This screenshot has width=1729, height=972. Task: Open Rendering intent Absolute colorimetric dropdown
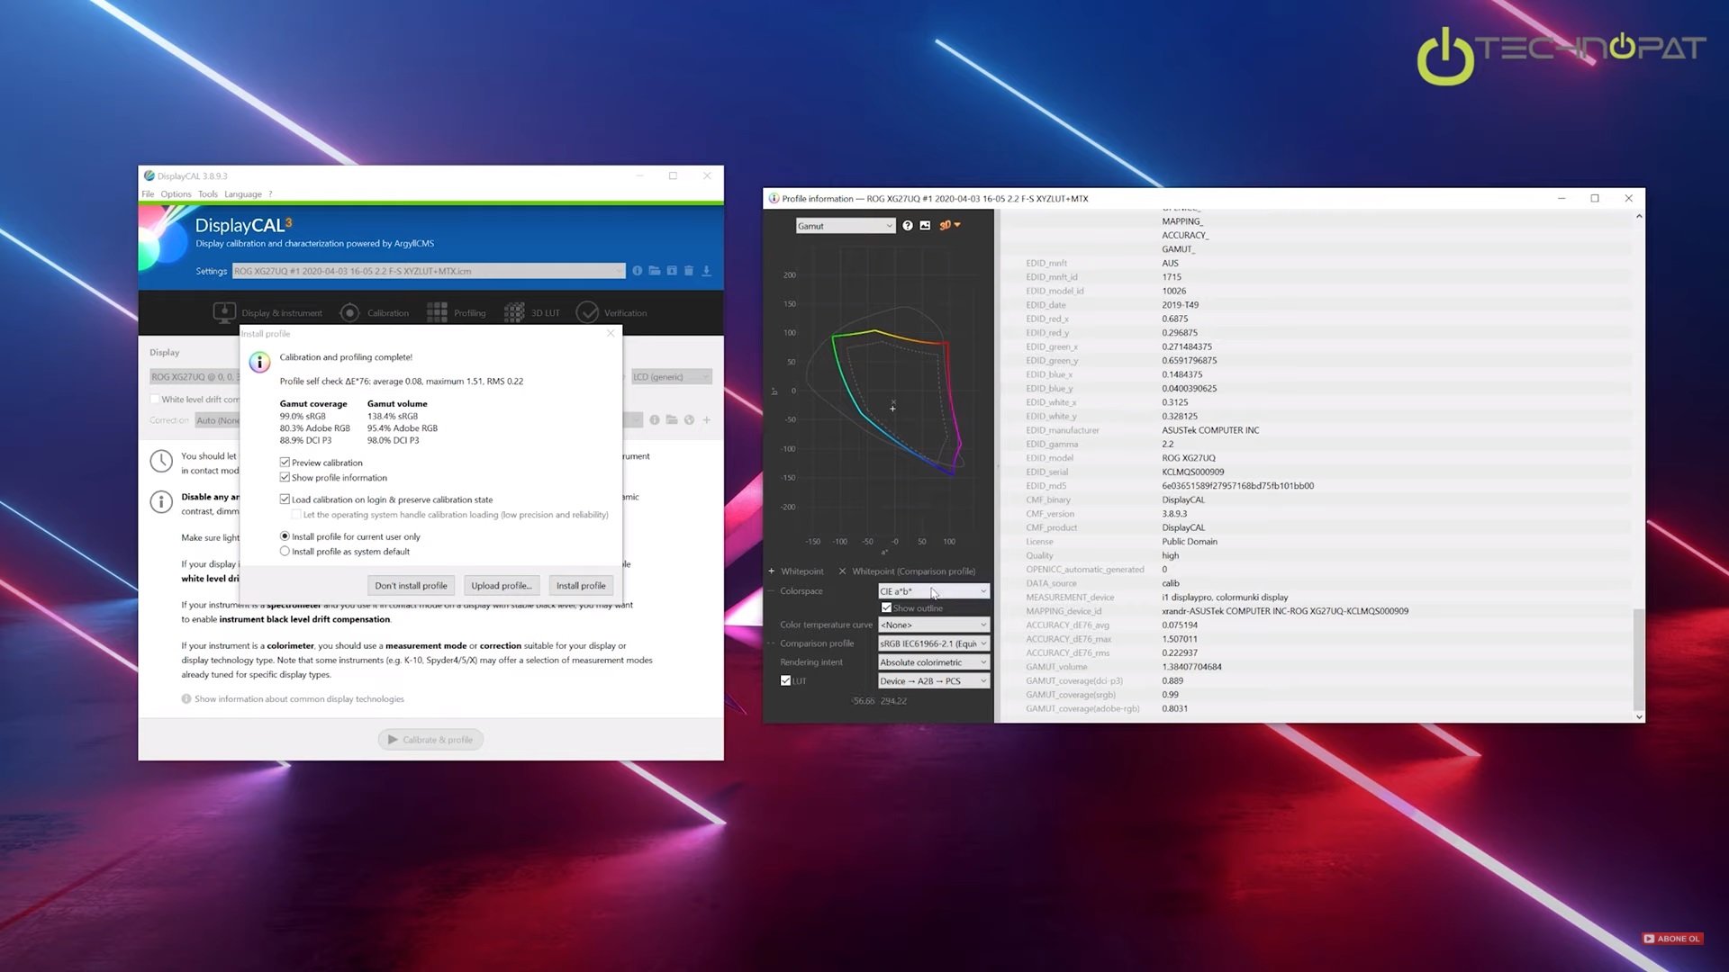click(933, 662)
